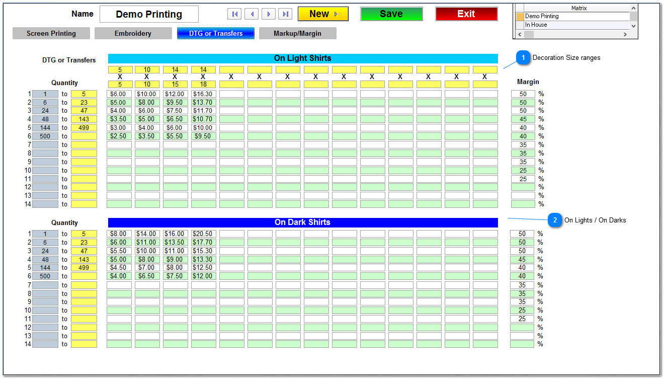Click the left arrow of the Matrix horizontal scrollbar
This screenshot has height=380, width=665.
click(520, 34)
